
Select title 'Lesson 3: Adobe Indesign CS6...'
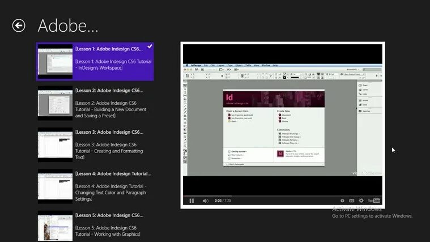[x=109, y=132]
